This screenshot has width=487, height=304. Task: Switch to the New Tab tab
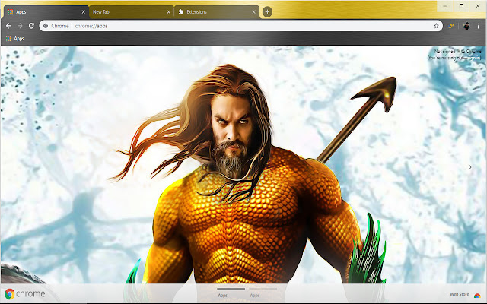point(132,12)
